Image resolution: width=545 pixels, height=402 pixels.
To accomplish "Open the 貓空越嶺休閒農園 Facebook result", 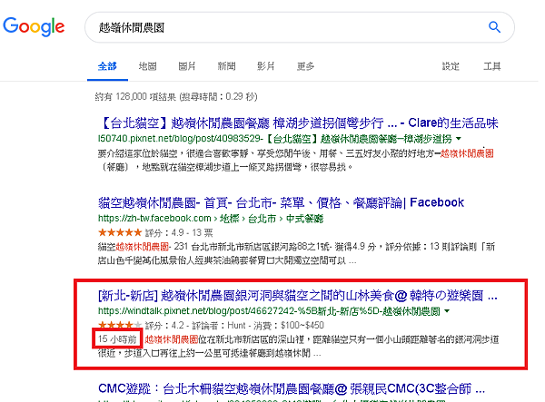I will tap(281, 202).
